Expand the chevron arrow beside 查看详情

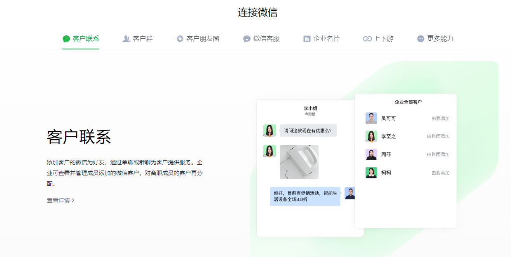[x=73, y=200]
